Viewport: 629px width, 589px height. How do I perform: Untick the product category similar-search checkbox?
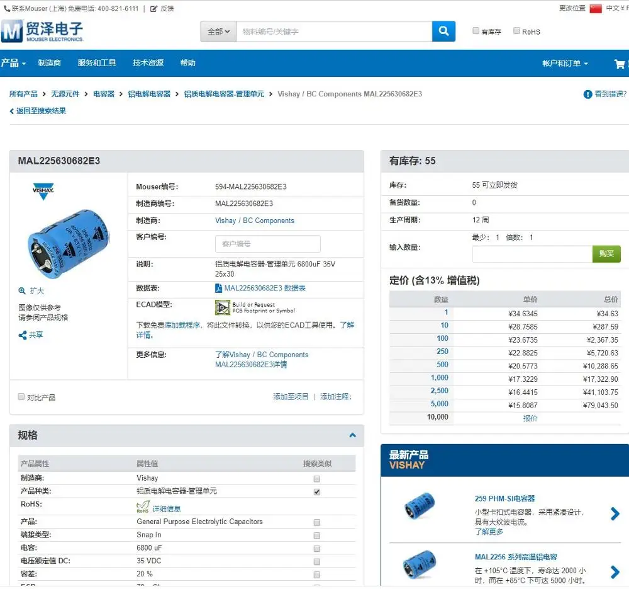[x=317, y=492]
